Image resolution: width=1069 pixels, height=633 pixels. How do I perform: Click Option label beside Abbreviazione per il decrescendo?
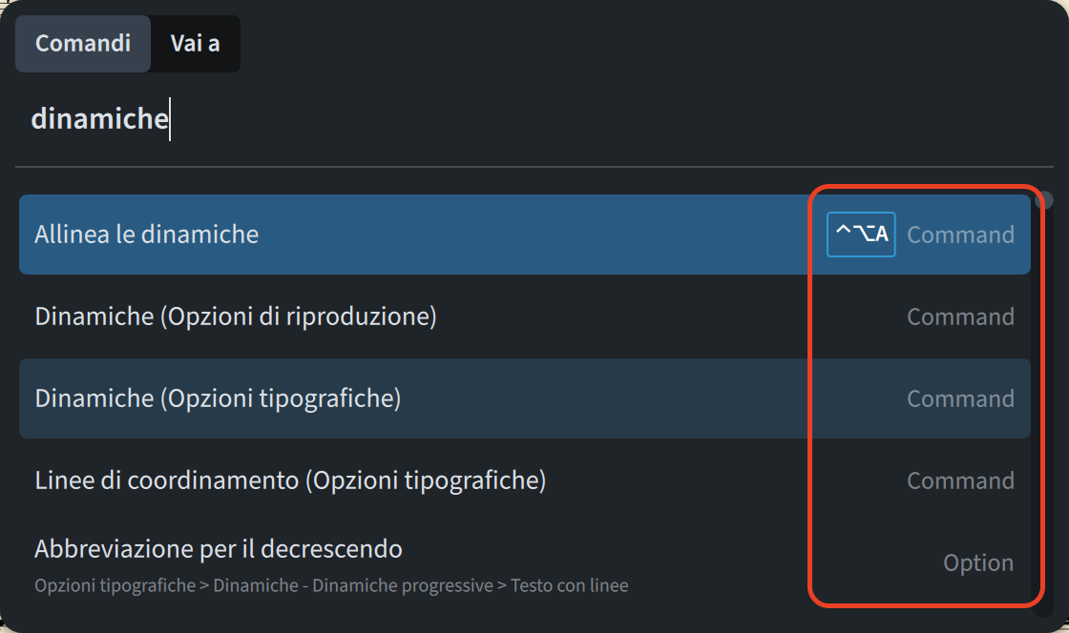[978, 562]
